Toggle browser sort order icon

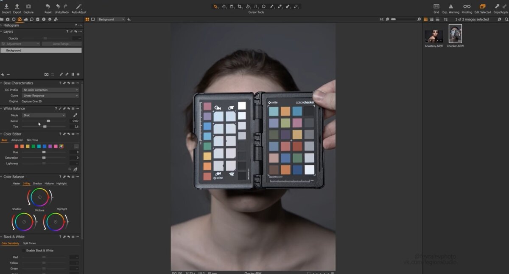pyautogui.click(x=446, y=19)
